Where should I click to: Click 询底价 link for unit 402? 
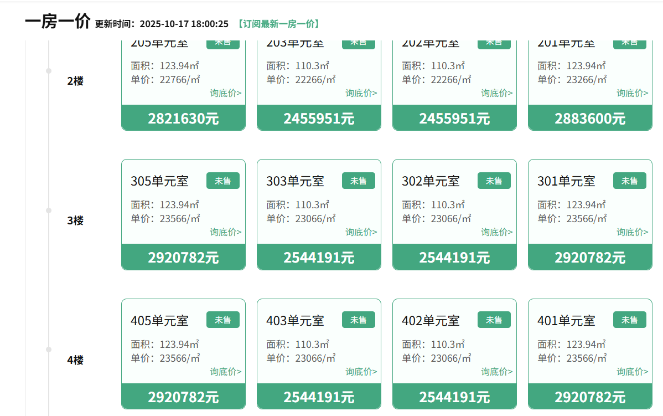(x=497, y=372)
